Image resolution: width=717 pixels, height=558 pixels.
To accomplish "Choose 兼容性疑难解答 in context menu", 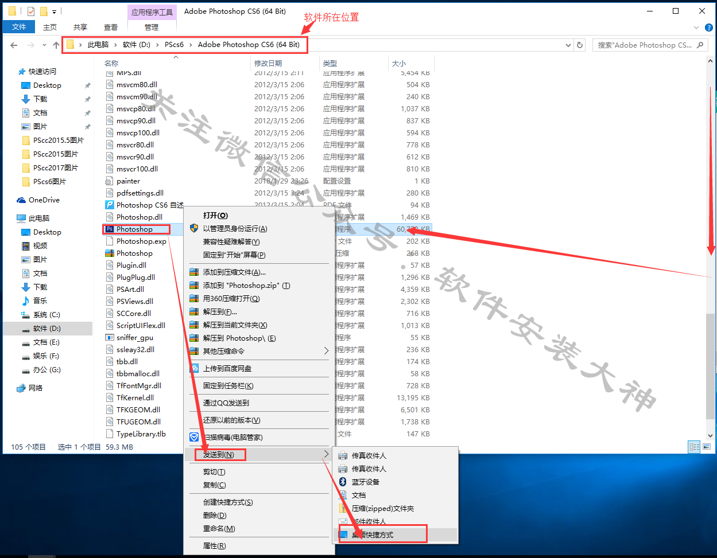I will tap(259, 241).
